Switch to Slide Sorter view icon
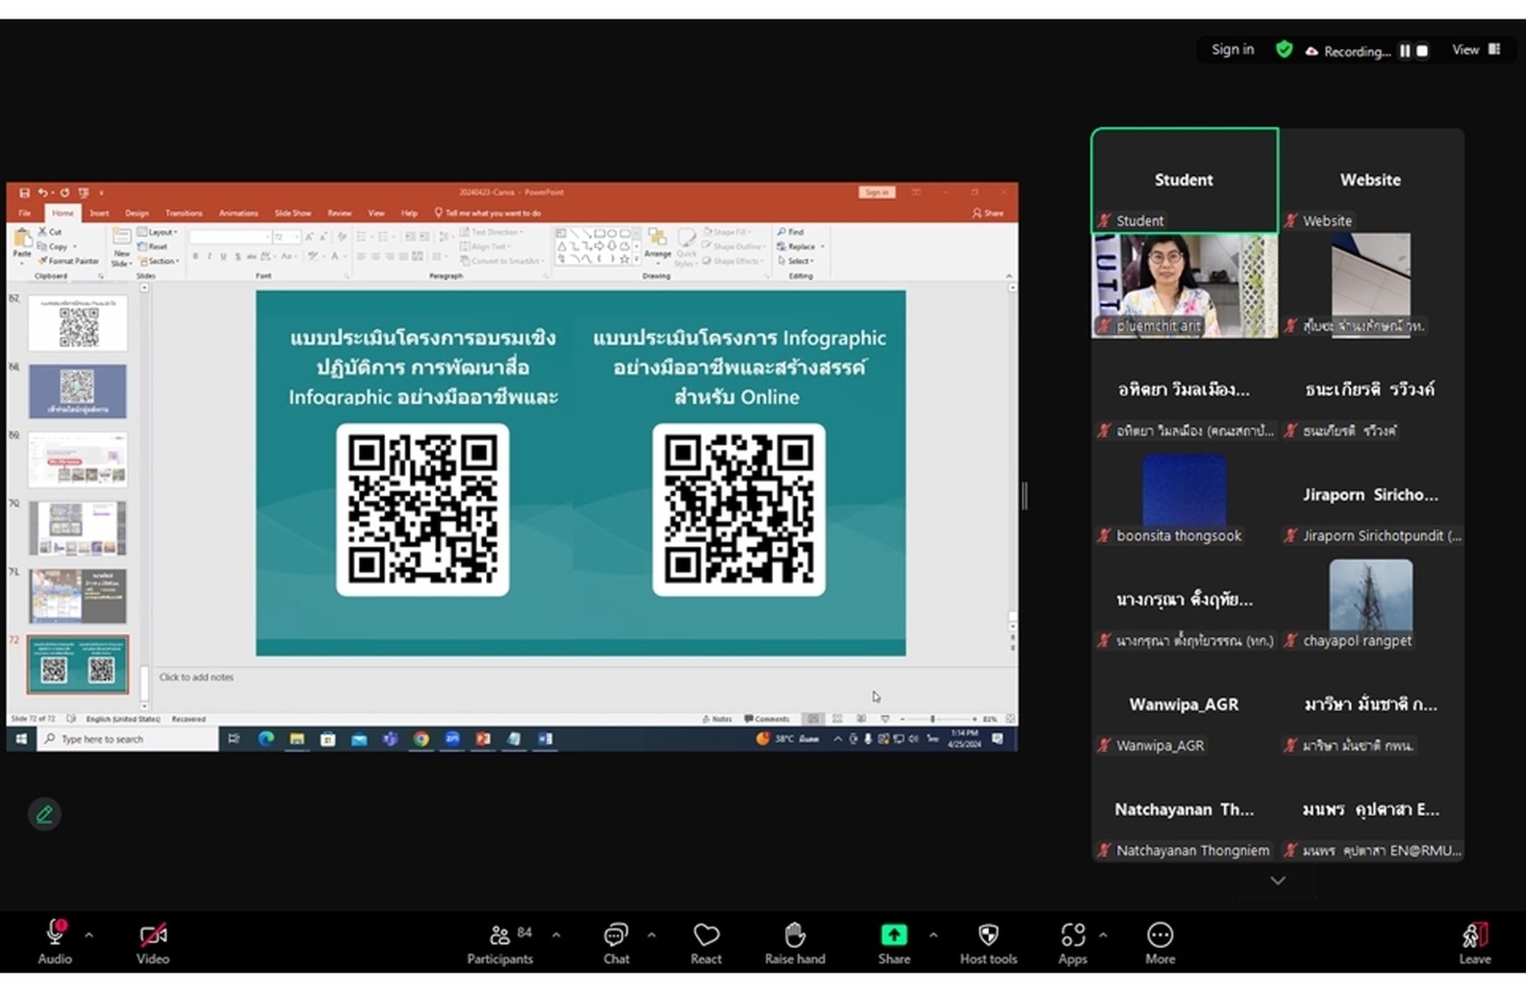 (837, 718)
